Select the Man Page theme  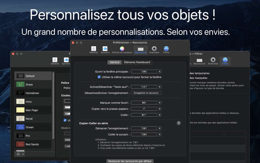(33, 110)
